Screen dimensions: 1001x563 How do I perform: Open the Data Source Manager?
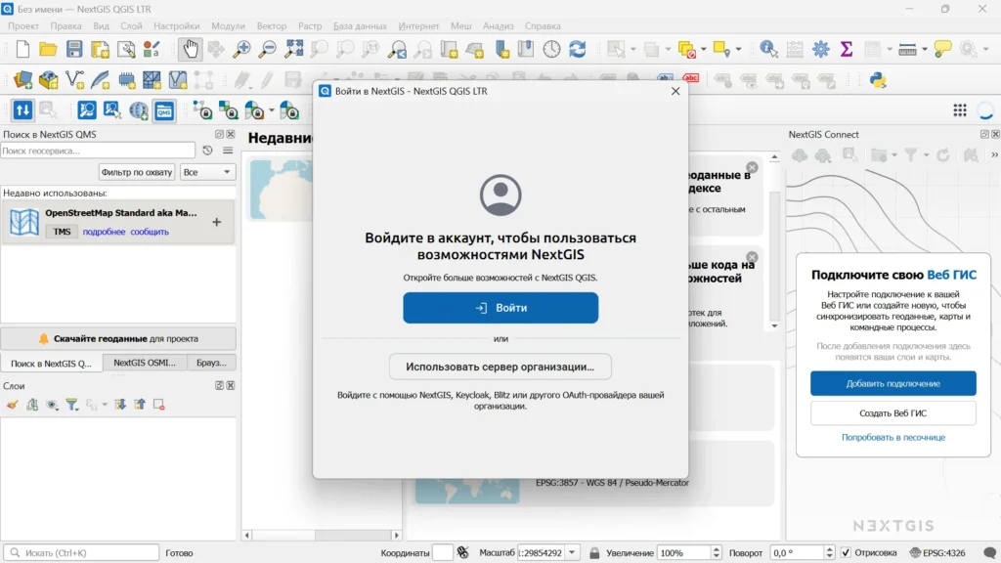coord(23,80)
